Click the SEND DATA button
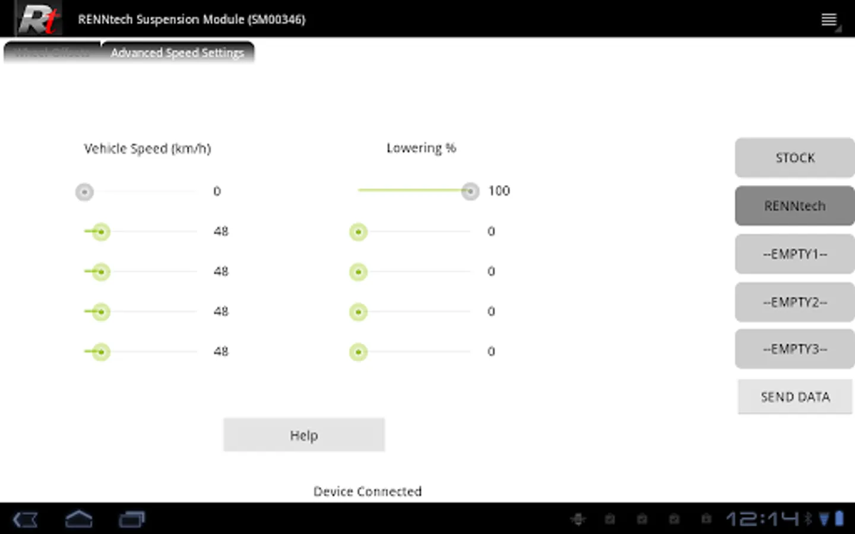This screenshot has height=534, width=855. point(795,396)
